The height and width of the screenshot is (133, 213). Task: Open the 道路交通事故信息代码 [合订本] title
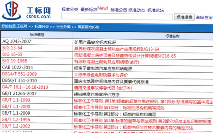[x=103, y=88]
